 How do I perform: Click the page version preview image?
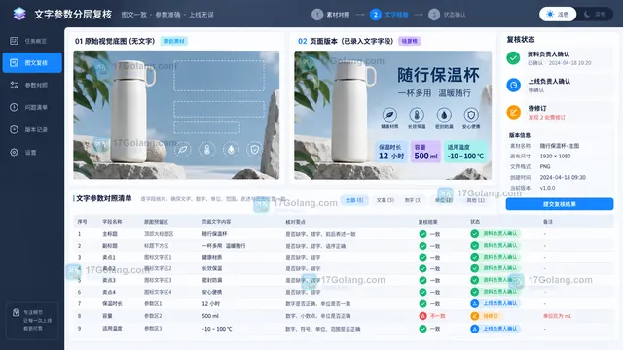(392, 115)
